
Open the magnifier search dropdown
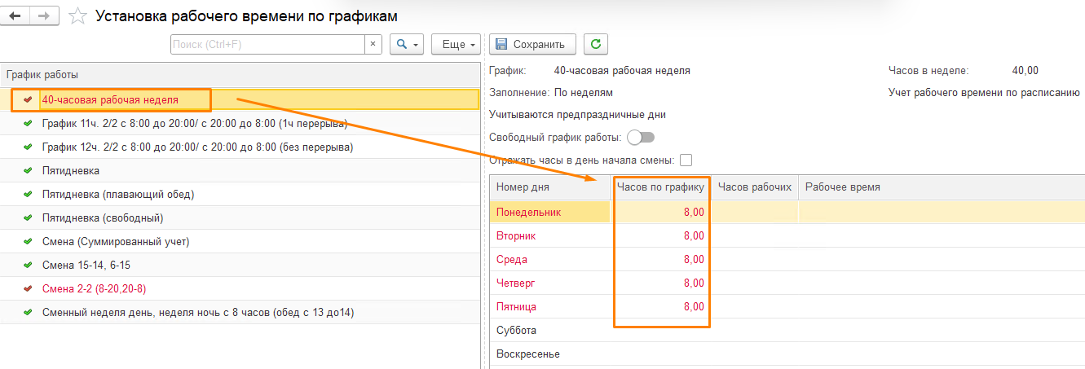tap(407, 44)
